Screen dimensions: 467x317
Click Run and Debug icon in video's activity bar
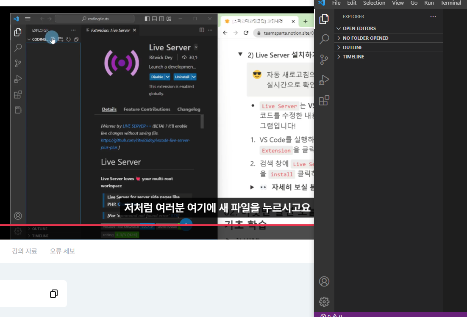coord(18,79)
